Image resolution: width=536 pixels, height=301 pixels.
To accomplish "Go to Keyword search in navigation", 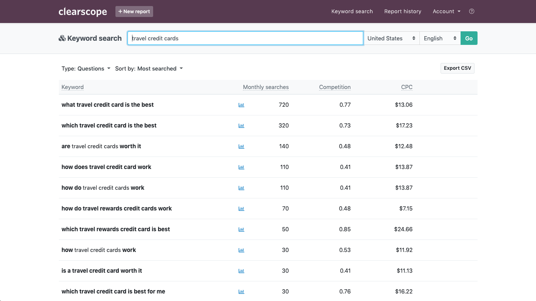I will [x=352, y=11].
